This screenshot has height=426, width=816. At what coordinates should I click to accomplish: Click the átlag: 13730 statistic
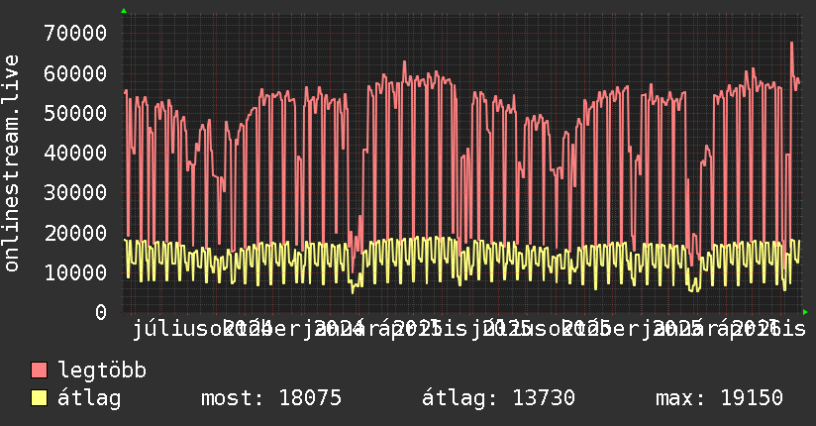498,398
